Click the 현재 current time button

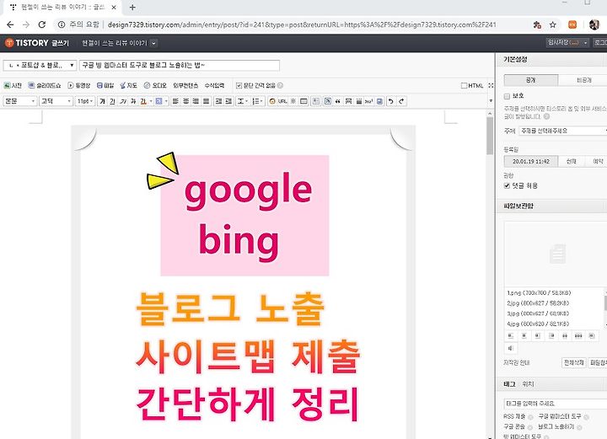pos(572,162)
